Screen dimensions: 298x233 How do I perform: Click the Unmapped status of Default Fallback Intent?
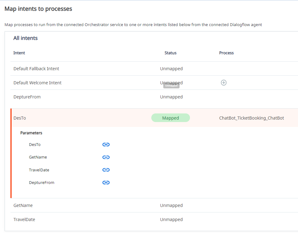pyautogui.click(x=171, y=68)
